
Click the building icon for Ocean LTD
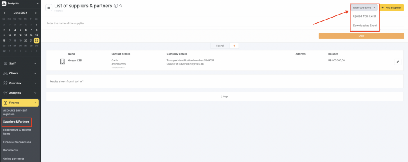click(x=62, y=61)
